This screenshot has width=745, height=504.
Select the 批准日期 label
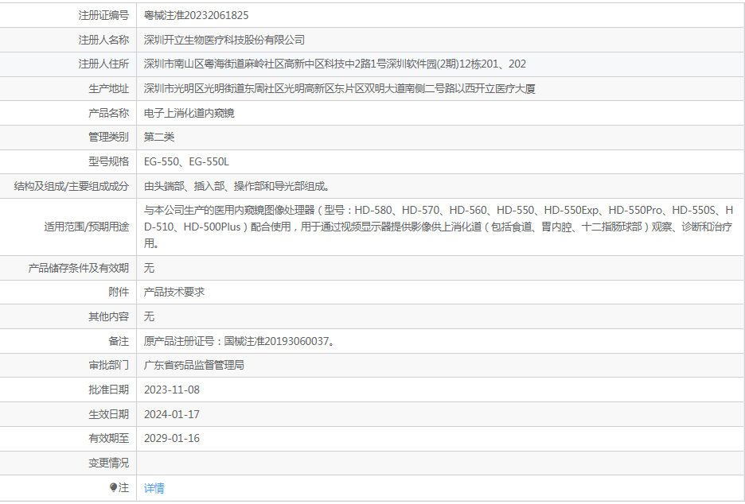[x=109, y=390]
